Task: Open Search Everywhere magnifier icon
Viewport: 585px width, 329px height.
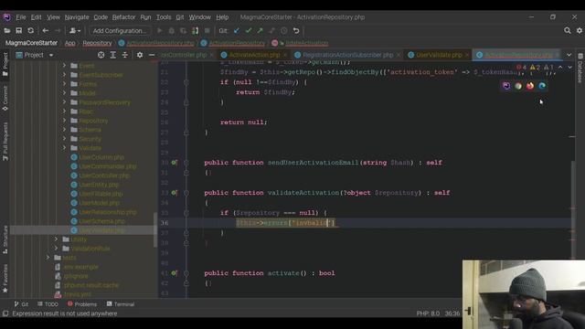Action: click(567, 30)
